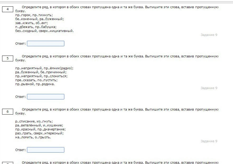Click the answer field for question 4
Viewport: 233px width, 164px height.
click(x=45, y=43)
